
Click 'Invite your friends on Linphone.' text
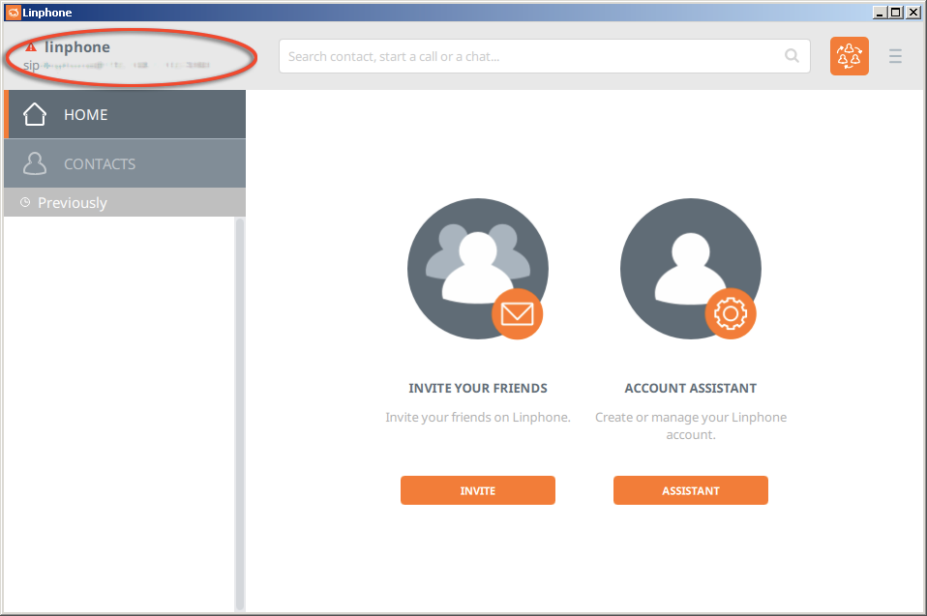pyautogui.click(x=478, y=417)
